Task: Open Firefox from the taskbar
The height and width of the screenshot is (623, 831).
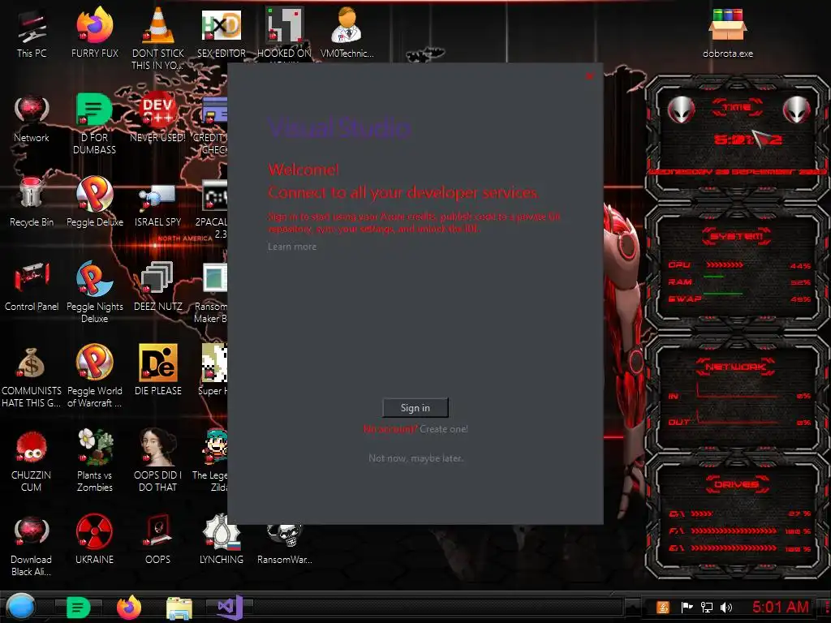Action: pyautogui.click(x=129, y=607)
